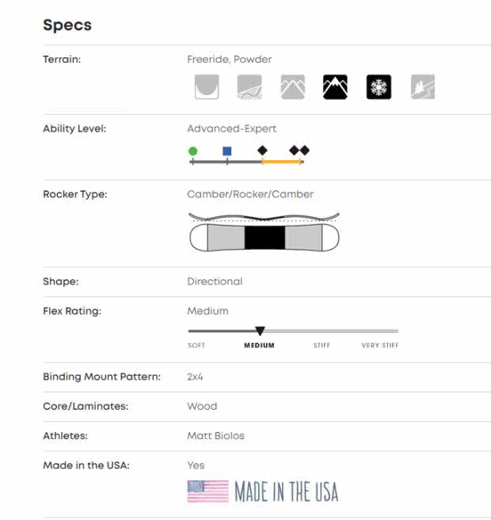
Task: Click the Specs section heading
Action: (67, 25)
